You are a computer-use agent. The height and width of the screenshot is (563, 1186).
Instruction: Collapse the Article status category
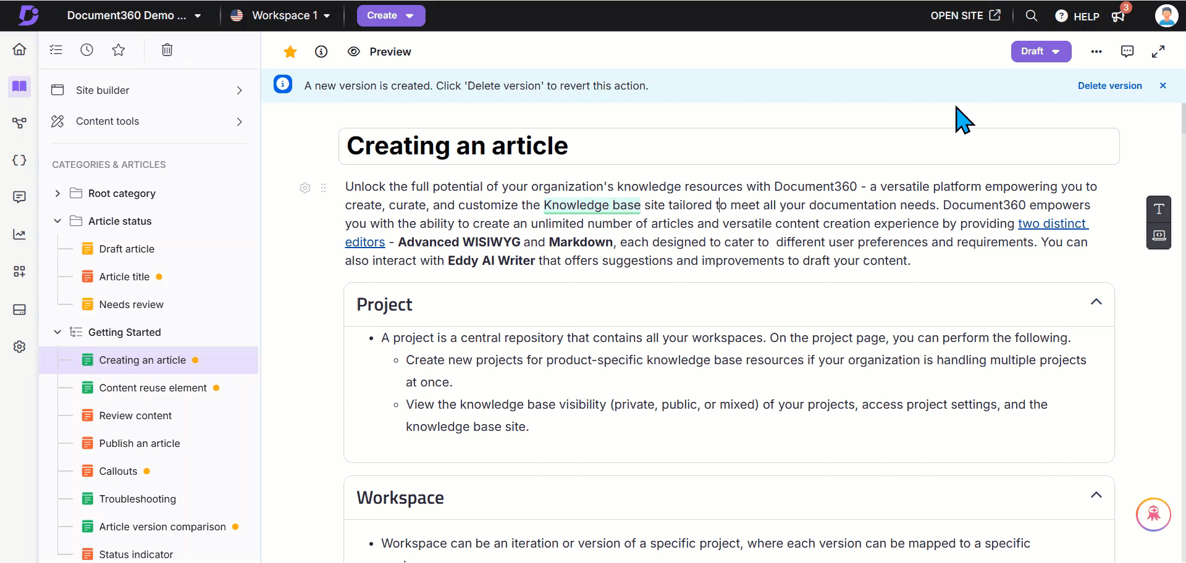point(57,221)
